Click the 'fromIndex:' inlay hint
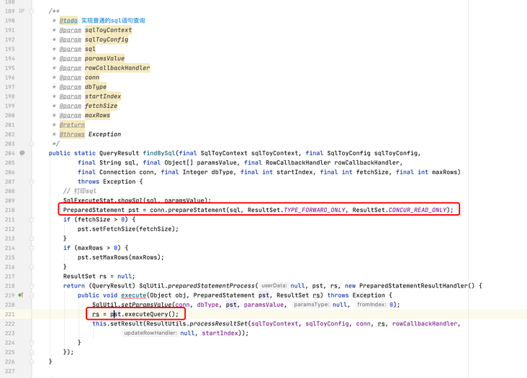 (x=371, y=305)
